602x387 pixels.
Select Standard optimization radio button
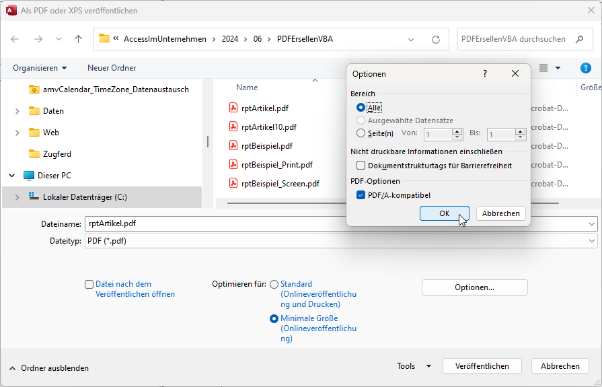point(274,285)
